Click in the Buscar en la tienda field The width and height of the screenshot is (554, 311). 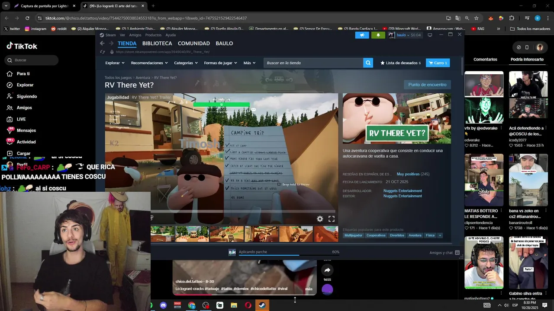click(x=314, y=63)
